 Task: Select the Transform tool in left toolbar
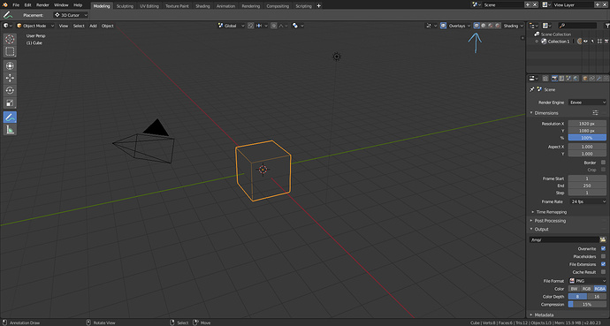10,65
